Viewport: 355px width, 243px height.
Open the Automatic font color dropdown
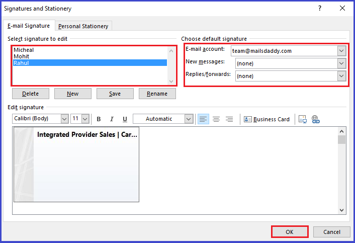[x=189, y=119]
